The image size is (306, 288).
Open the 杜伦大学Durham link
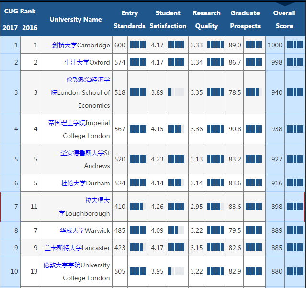click(85, 183)
